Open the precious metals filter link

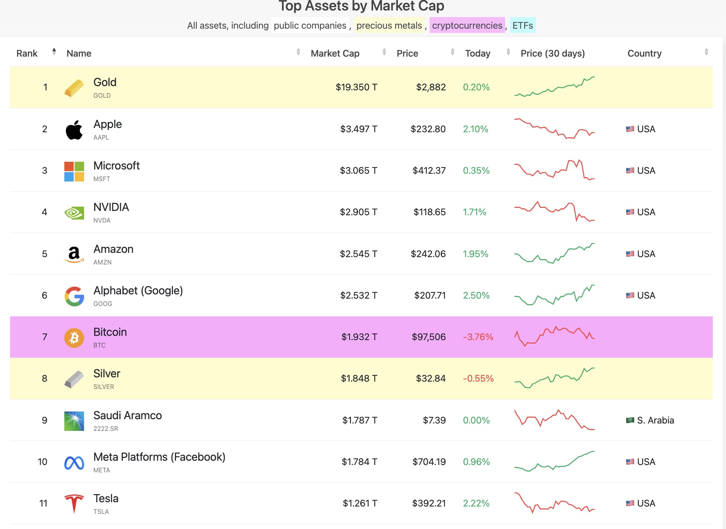click(x=389, y=25)
